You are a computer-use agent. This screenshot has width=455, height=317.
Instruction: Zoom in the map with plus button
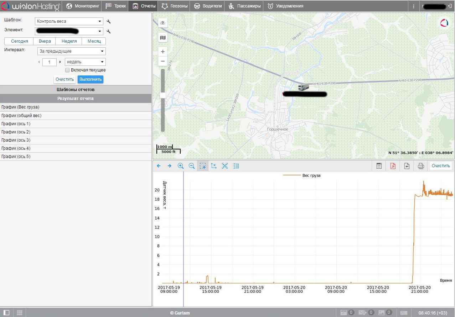point(163,52)
